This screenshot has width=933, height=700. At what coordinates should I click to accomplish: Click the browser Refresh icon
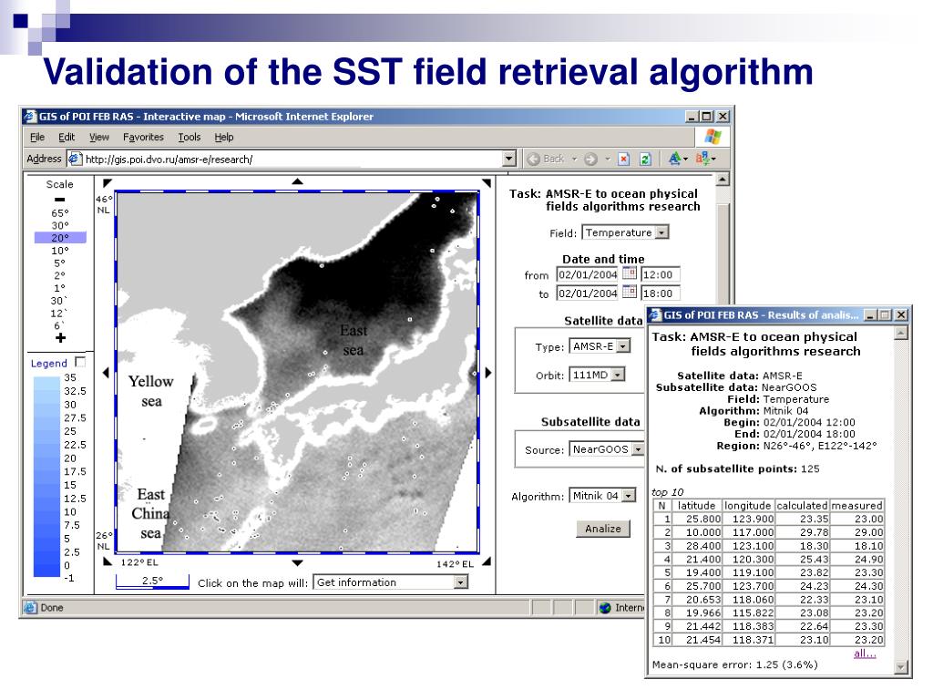[645, 159]
